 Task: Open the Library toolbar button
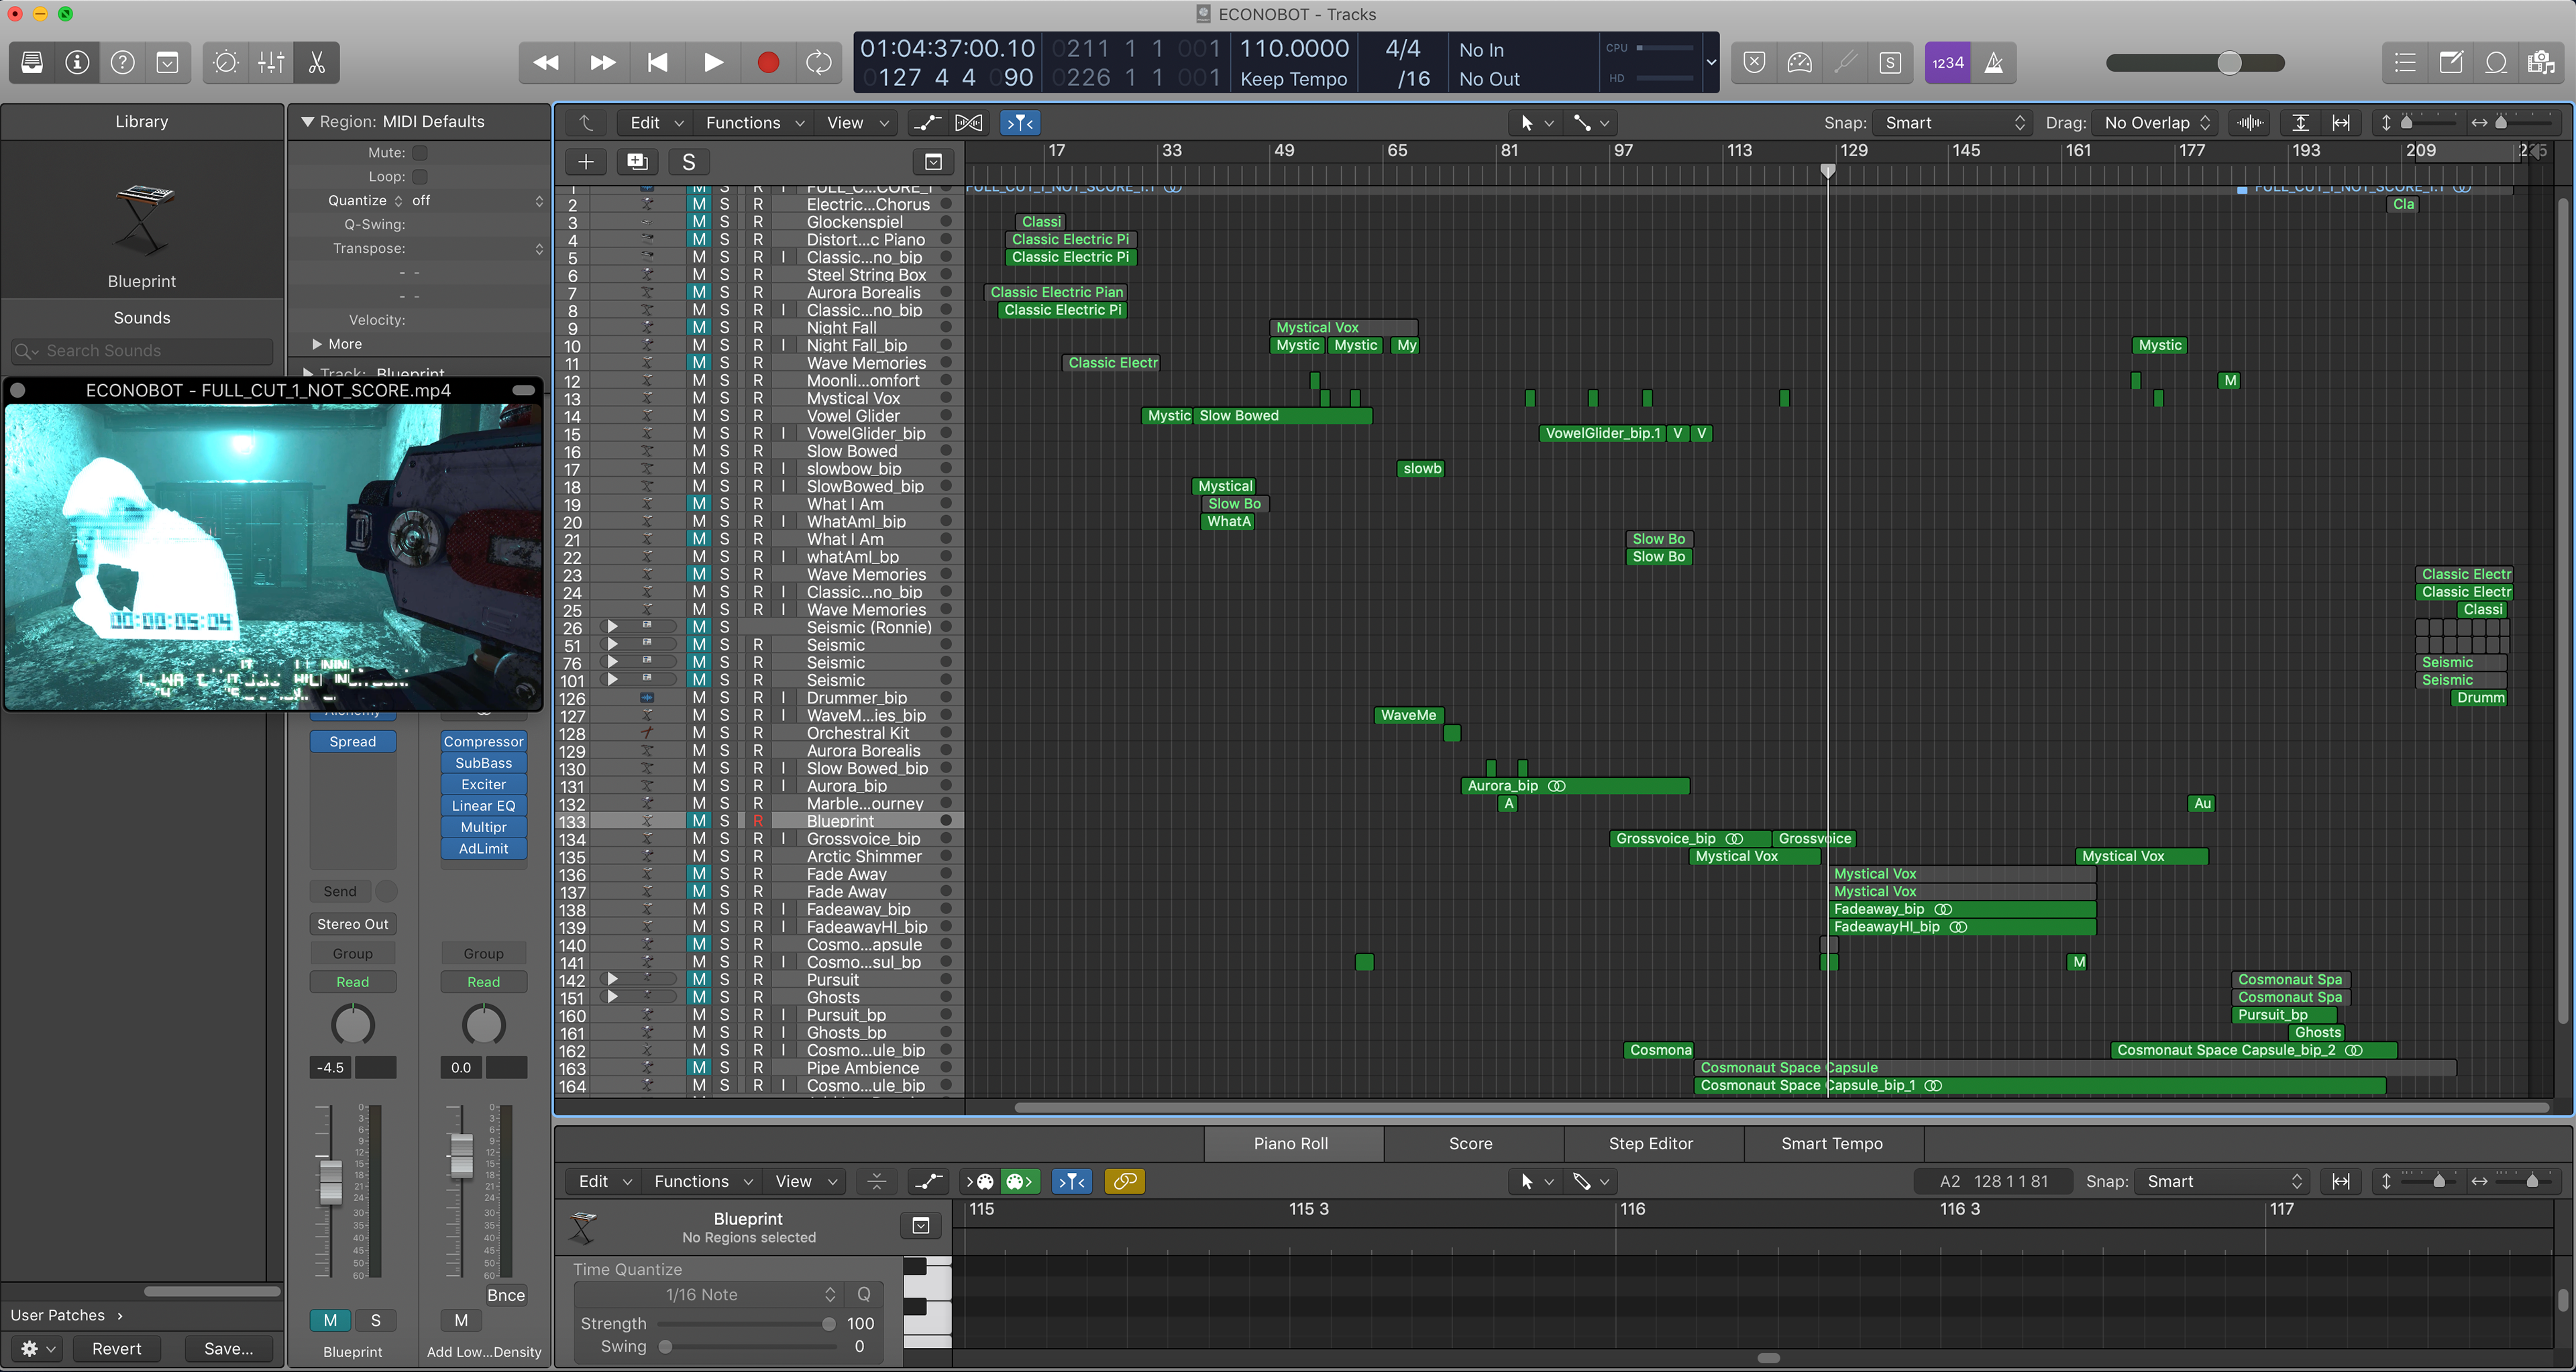coord(32,63)
